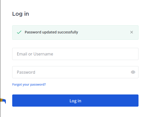
Task: Place cursor in the username textbox
Action: pos(75,54)
